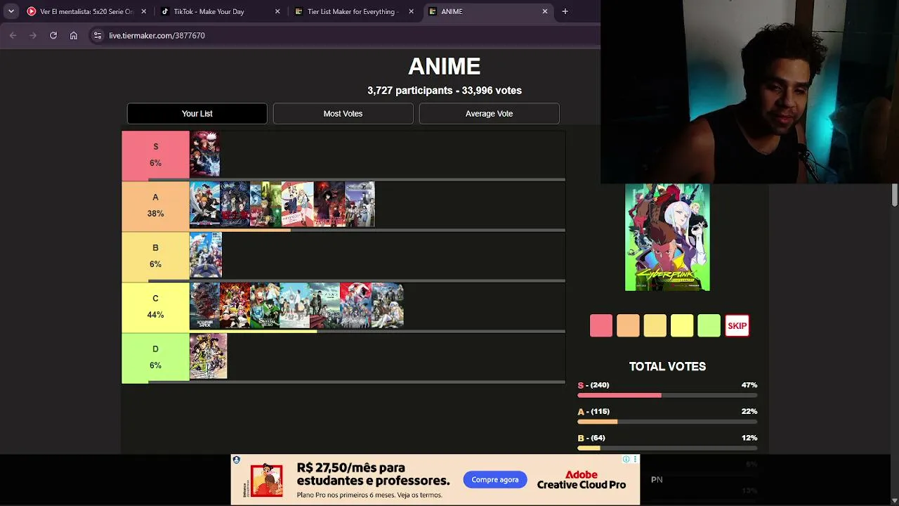Go forward to next page
Viewport: 899px width, 506px height.
pos(32,35)
